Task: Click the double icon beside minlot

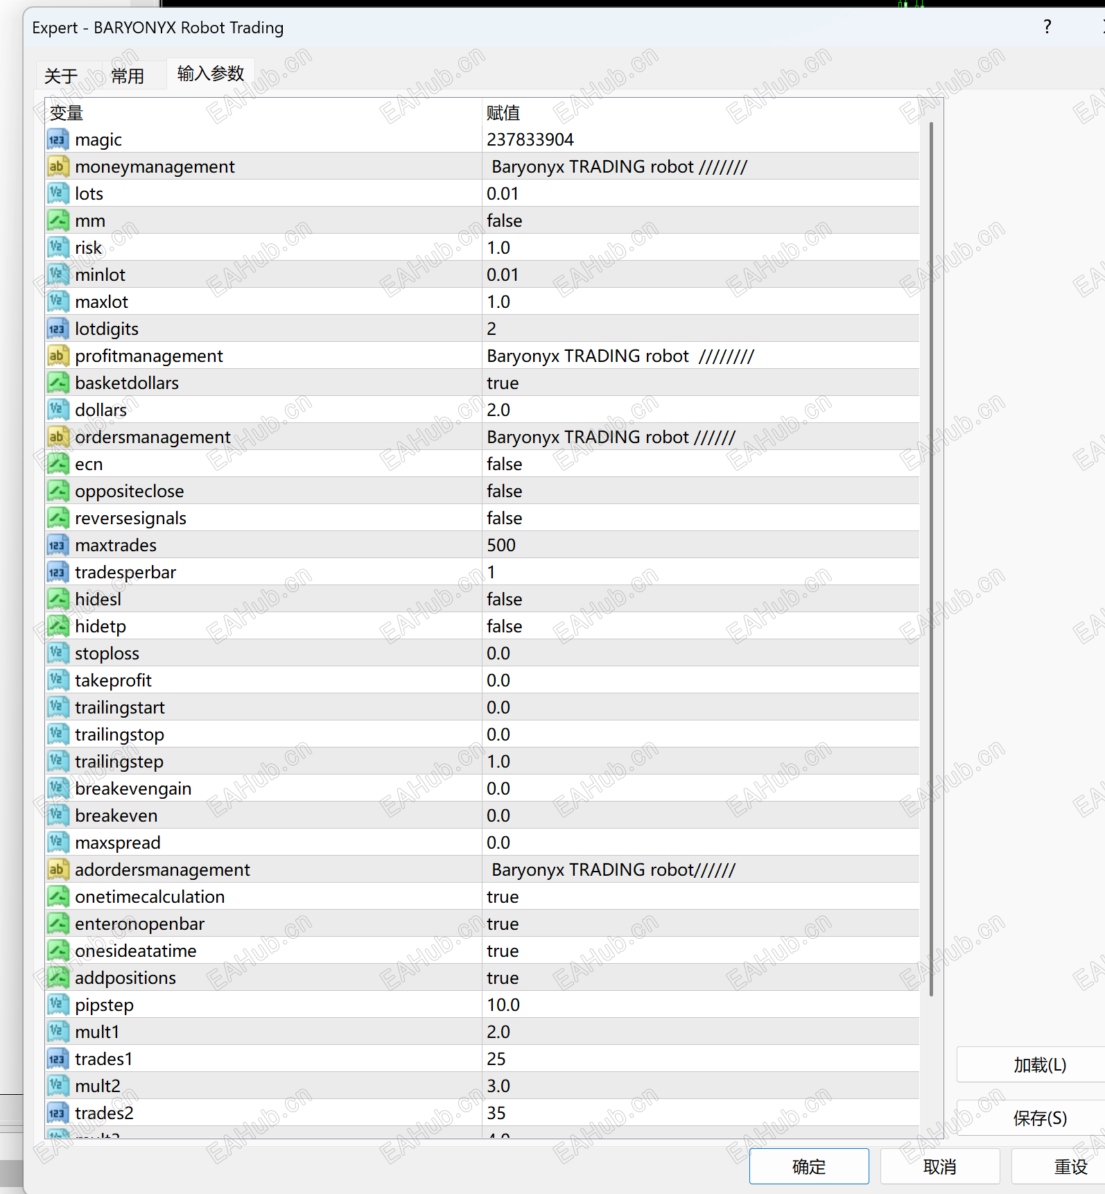Action: click(x=58, y=275)
